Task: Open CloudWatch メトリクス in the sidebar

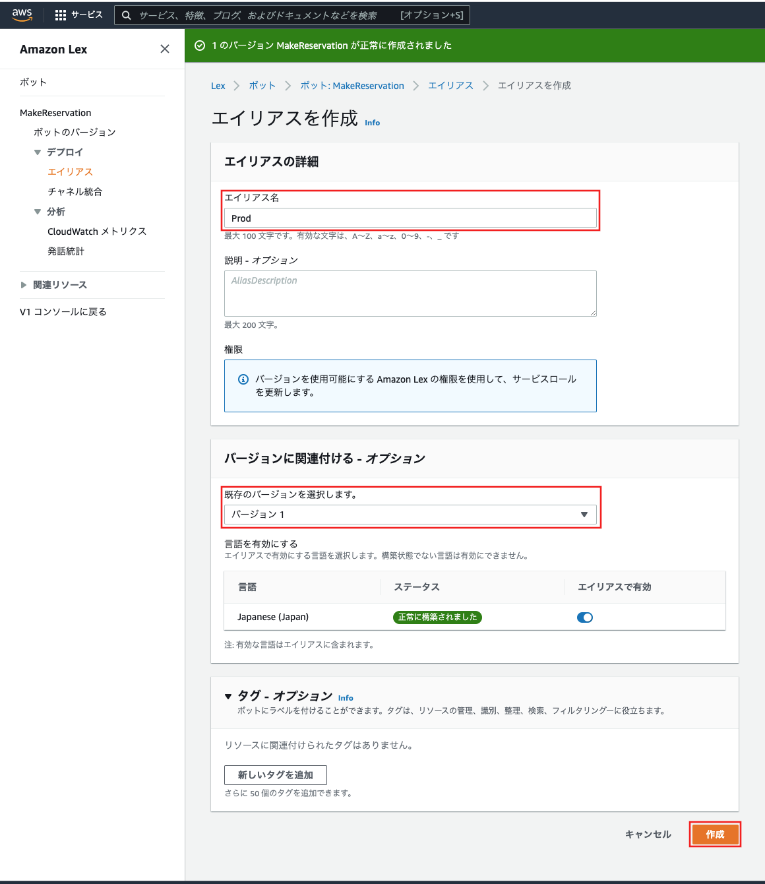Action: [97, 232]
